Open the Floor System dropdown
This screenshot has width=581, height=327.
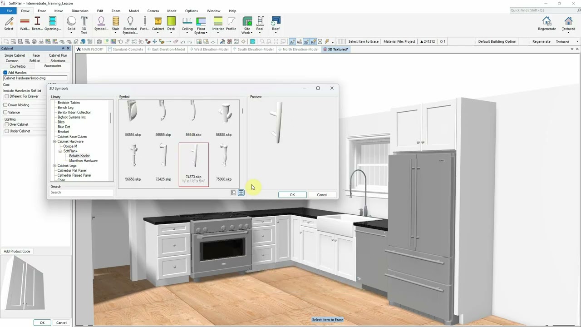[x=207, y=33]
